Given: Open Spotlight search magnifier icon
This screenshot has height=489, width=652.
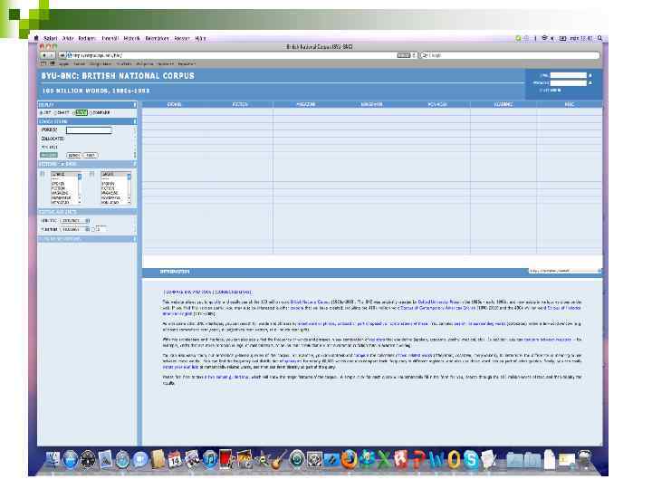Looking at the screenshot, I should click(599, 38).
